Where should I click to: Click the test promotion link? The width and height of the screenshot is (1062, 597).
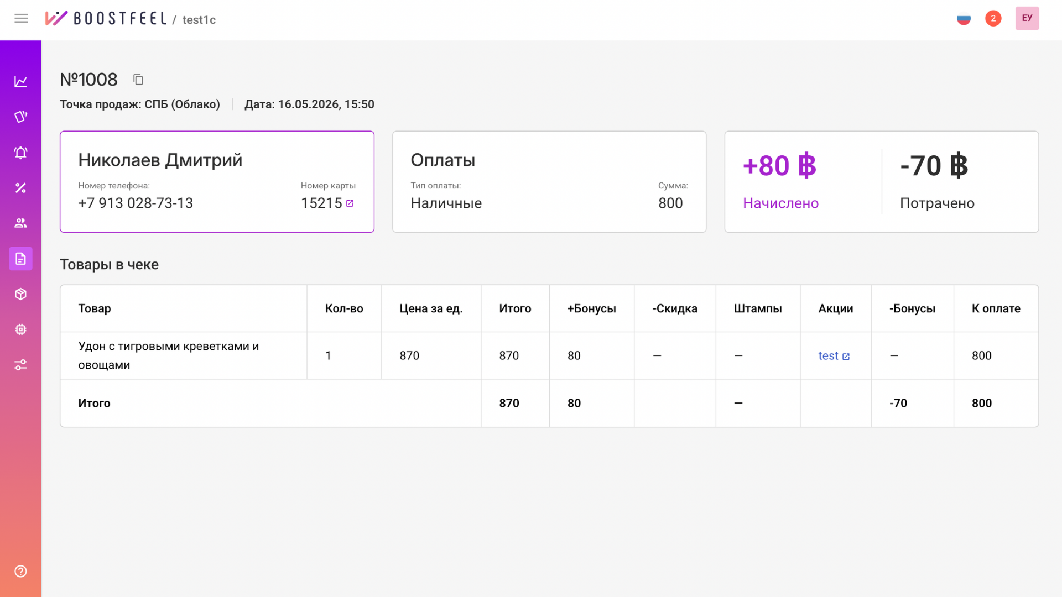point(828,355)
